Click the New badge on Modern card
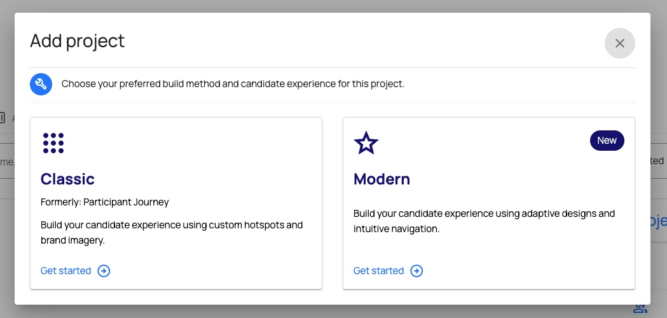 pyautogui.click(x=607, y=141)
